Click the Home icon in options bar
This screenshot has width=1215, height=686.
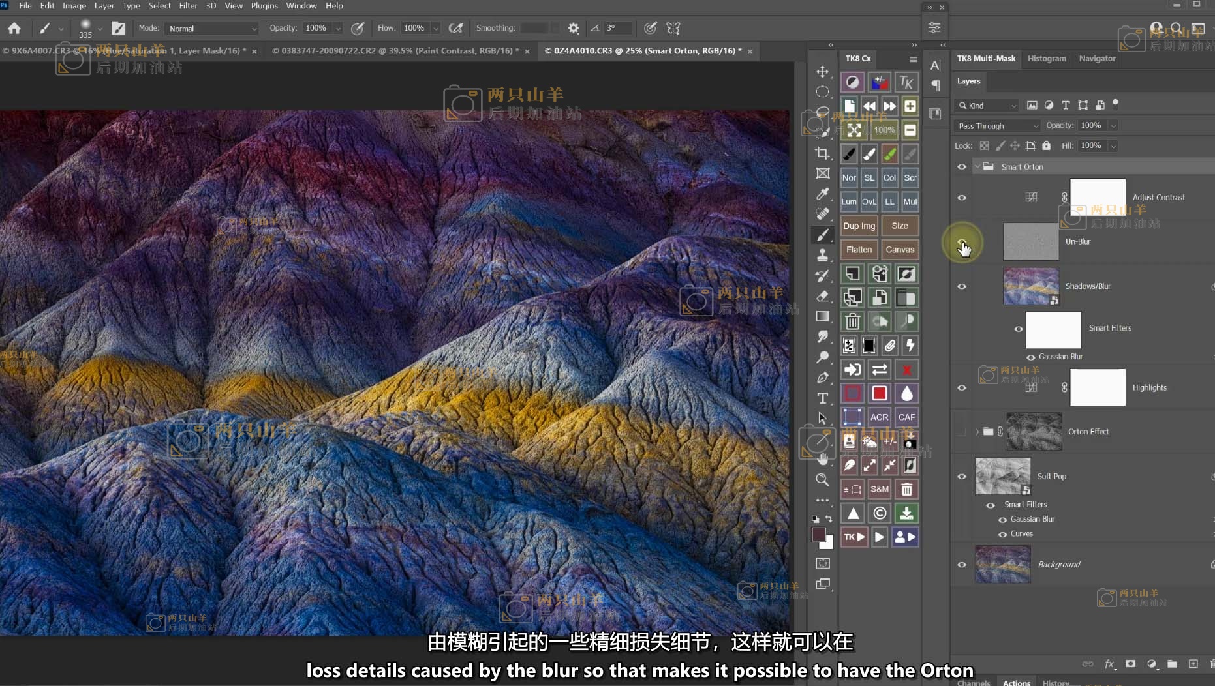point(14,28)
